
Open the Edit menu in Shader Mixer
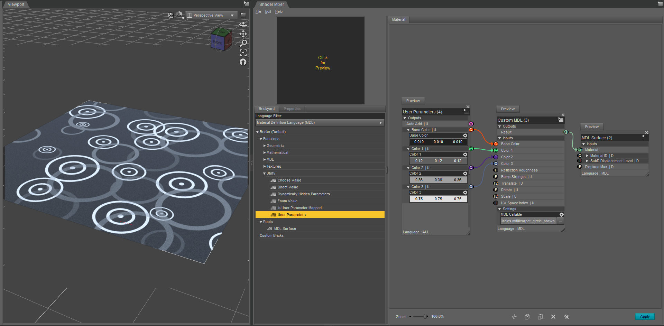pos(268,12)
